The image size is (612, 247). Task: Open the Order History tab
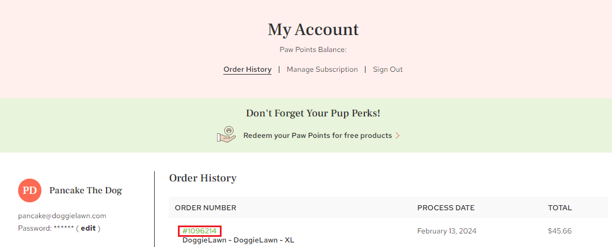(x=248, y=70)
